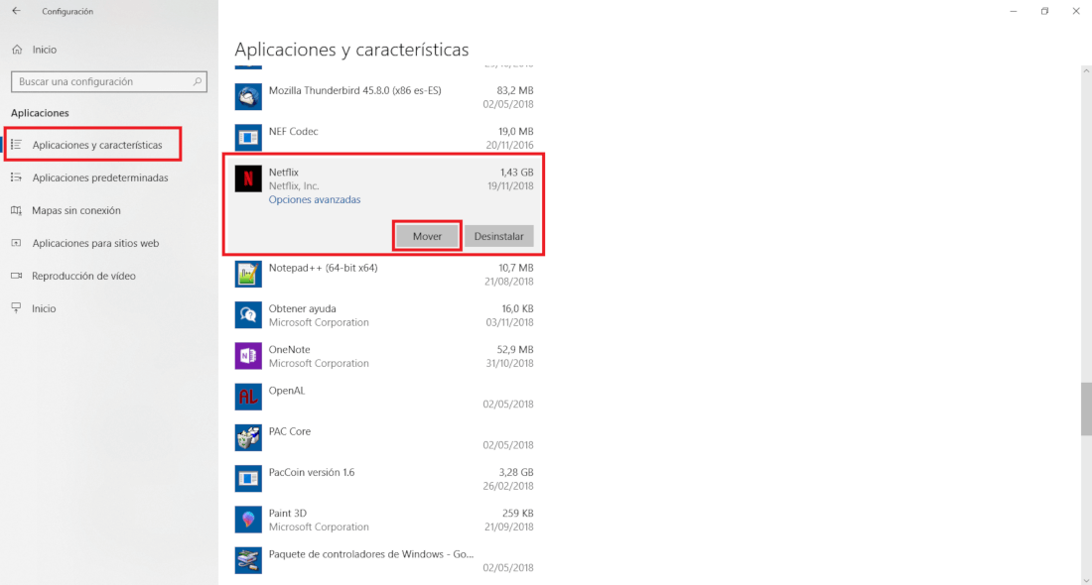The width and height of the screenshot is (1092, 585).
Task: Click the vertical scrollbar thumb
Action: [1086, 409]
